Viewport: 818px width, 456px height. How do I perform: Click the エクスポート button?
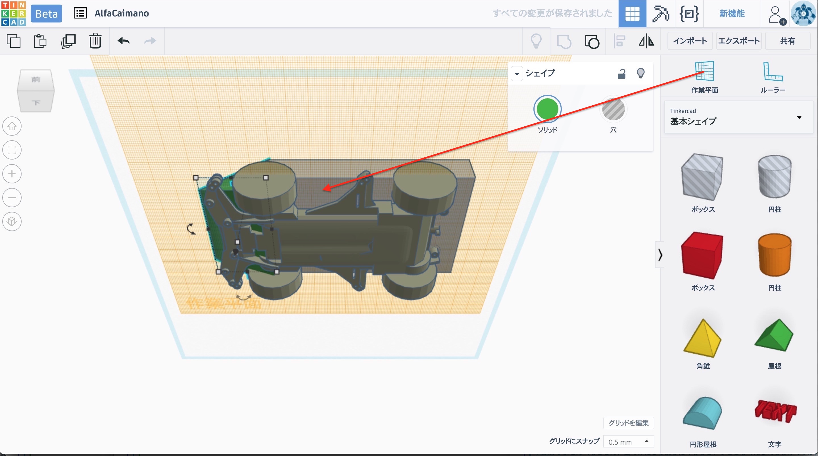[738, 41]
